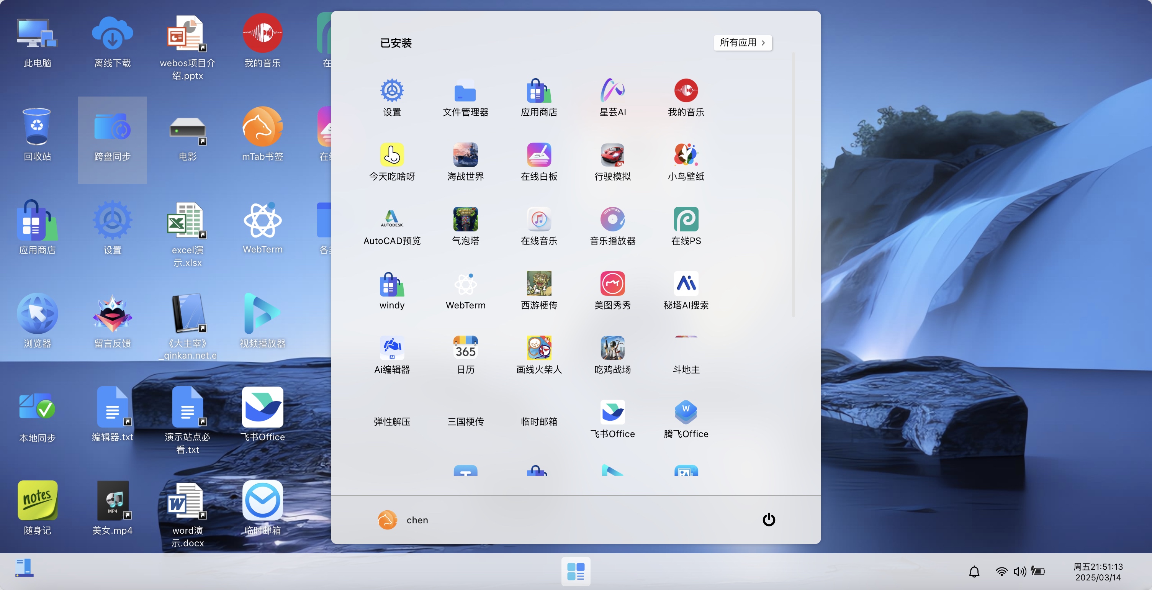This screenshot has height=590, width=1152.
Task: Click the user chen avatar
Action: (x=387, y=520)
